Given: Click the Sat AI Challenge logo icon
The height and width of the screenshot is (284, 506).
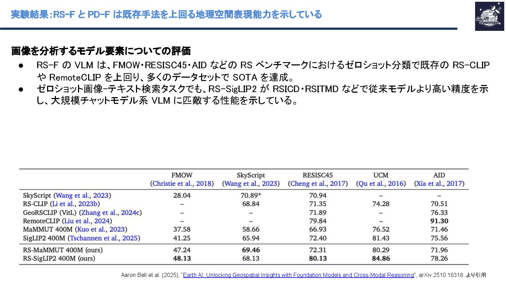Looking at the screenshot, I should 489,16.
